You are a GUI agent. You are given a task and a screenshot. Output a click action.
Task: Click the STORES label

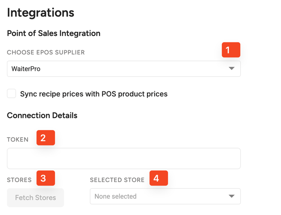pos(19,180)
